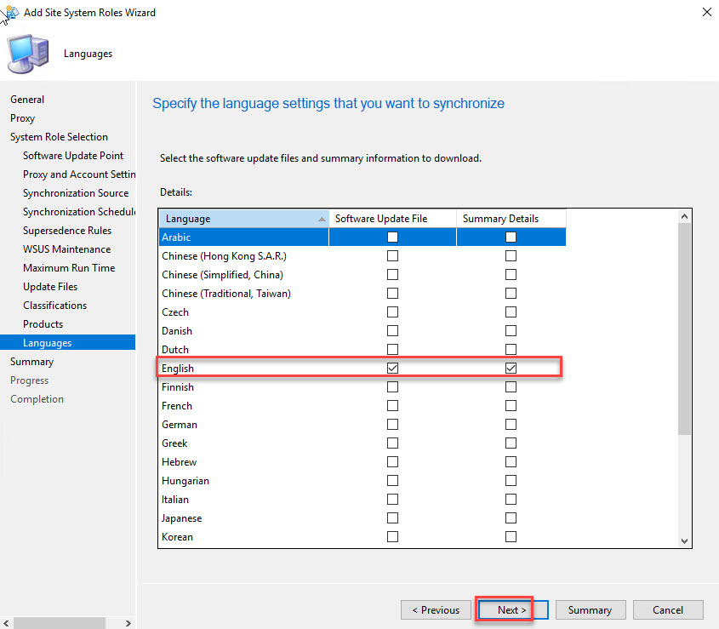Enable French Software Update File checkbox
719x629 pixels.
coord(392,406)
